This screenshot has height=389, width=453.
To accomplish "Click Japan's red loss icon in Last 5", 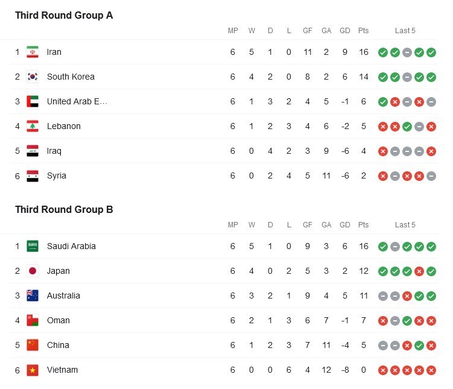I will [419, 271].
